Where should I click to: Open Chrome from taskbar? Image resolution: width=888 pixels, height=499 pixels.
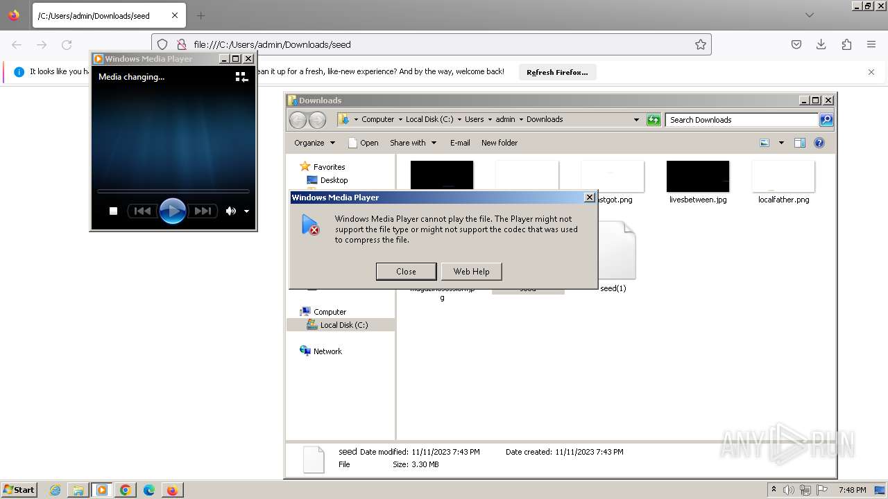(x=126, y=490)
